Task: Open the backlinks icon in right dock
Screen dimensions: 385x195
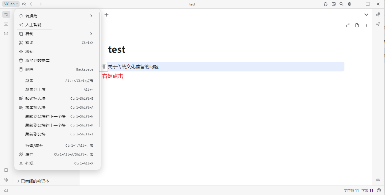Action: click(x=378, y=179)
